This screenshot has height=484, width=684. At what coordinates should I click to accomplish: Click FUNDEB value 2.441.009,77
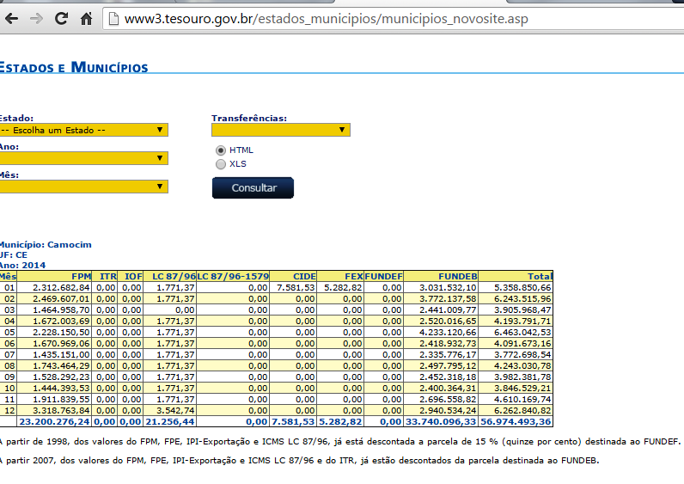(448, 310)
